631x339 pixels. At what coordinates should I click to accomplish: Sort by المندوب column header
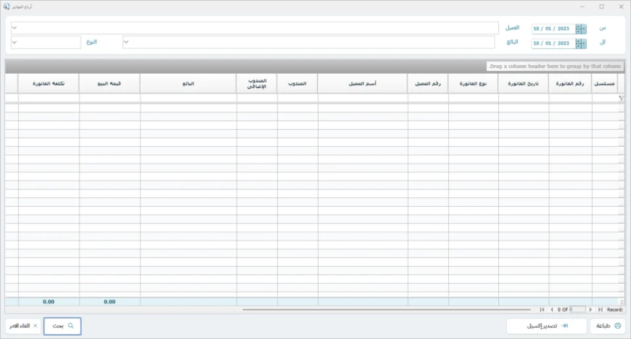297,84
